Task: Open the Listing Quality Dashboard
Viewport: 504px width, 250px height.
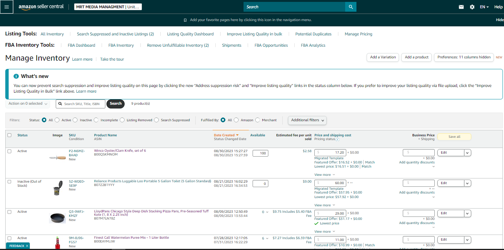Action: pyautogui.click(x=190, y=34)
